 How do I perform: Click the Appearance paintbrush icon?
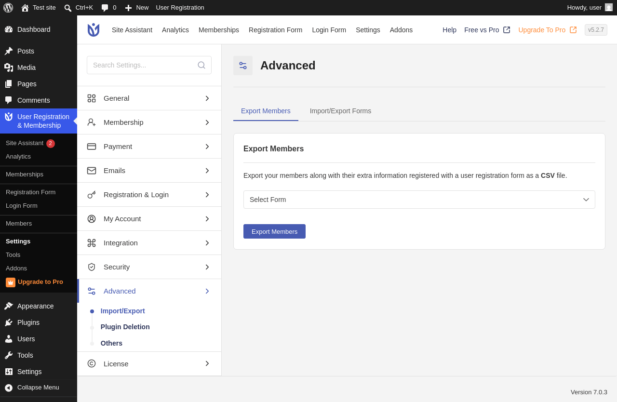(9, 306)
